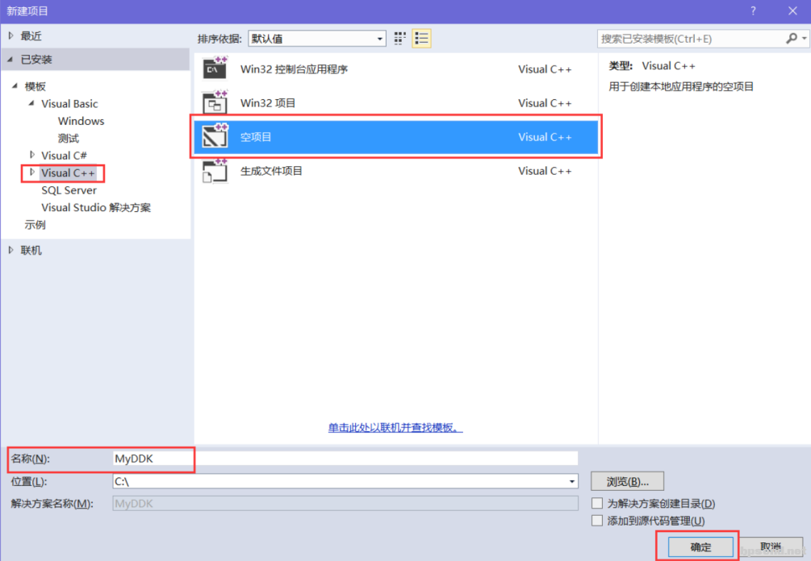Open the 排序依据 默认值 dropdown
Screen dimensions: 811x561
pos(317,39)
